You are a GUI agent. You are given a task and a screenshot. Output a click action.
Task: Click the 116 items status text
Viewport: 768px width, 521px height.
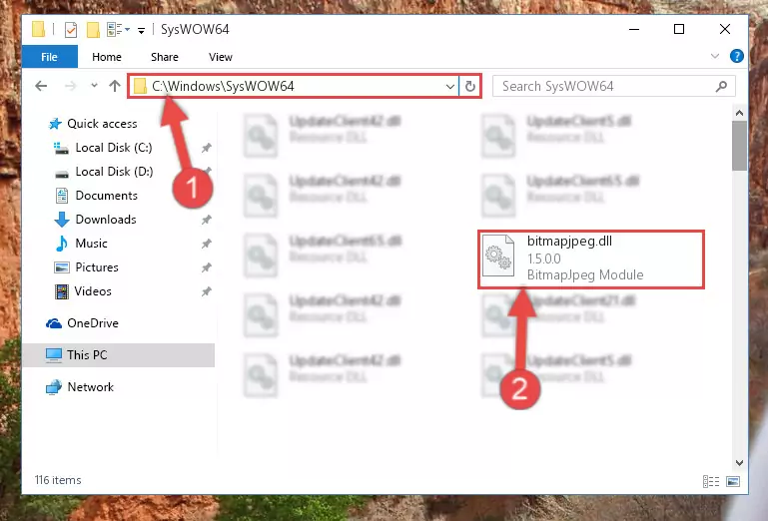click(x=58, y=480)
